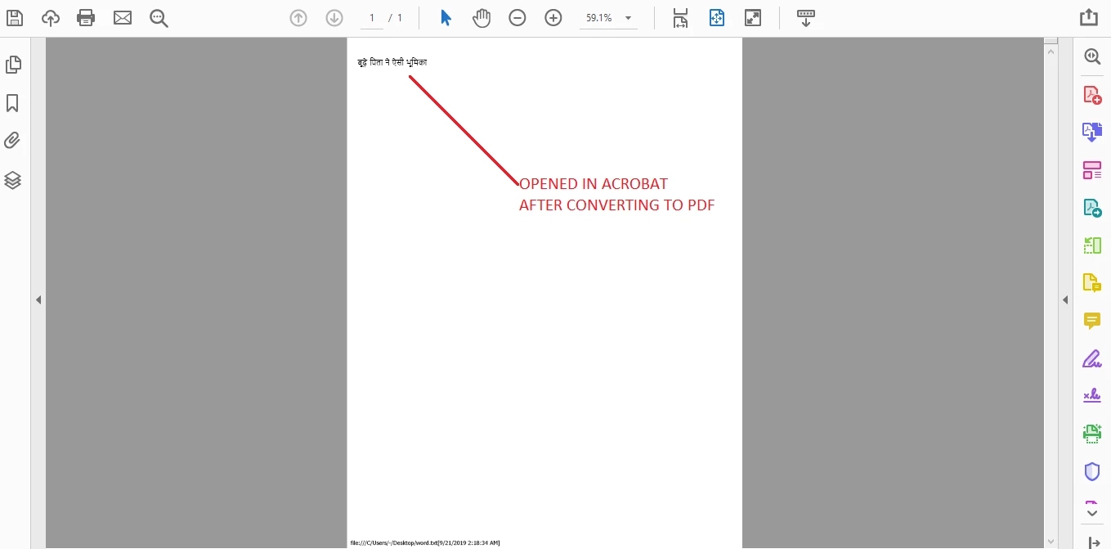The height and width of the screenshot is (549, 1111).
Task: Select Fit to width scrolling icon
Action: 681,18
